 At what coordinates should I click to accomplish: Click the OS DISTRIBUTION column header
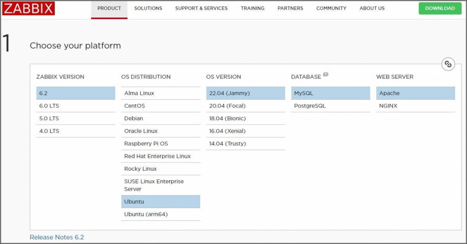(x=146, y=76)
